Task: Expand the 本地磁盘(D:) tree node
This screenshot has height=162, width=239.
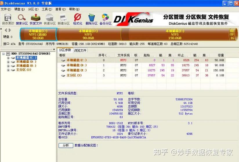Action: (x=8, y=62)
